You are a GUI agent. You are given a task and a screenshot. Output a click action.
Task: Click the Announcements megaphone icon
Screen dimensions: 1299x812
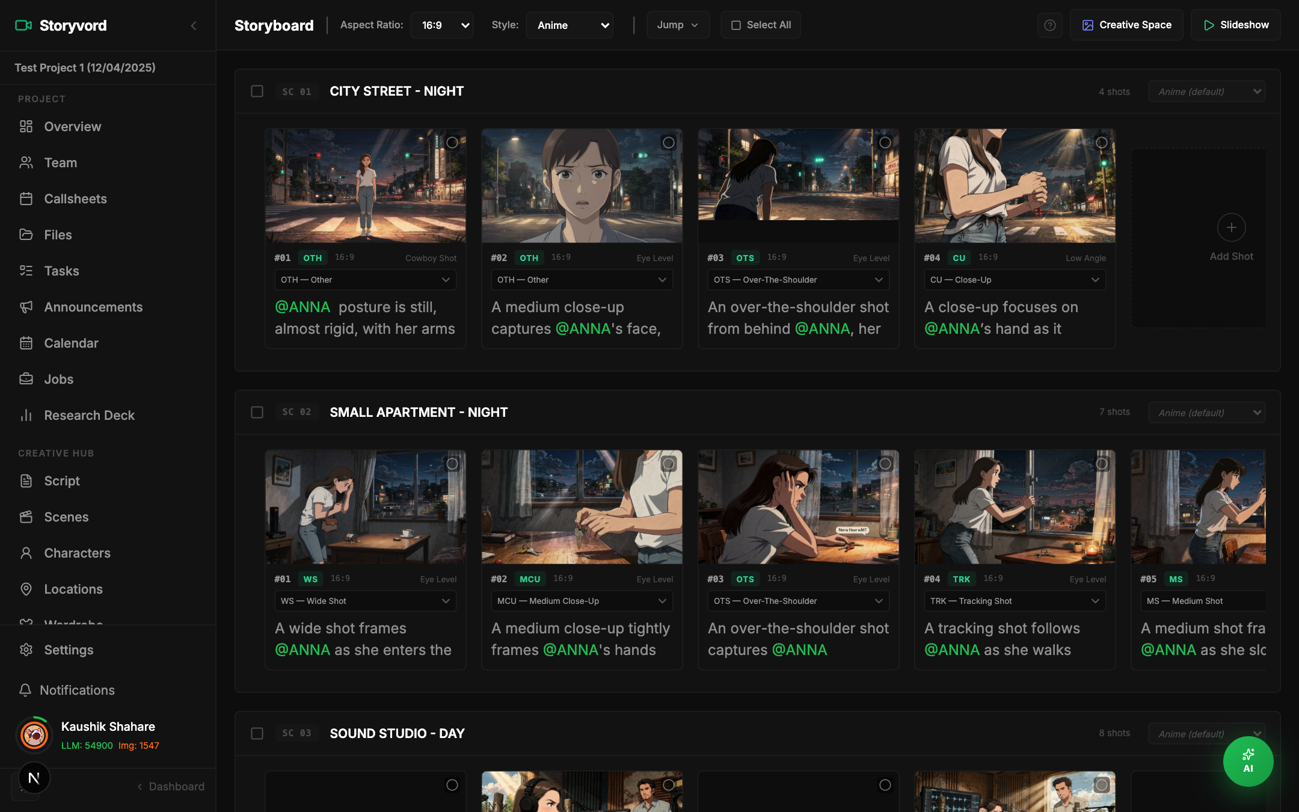pyautogui.click(x=26, y=307)
